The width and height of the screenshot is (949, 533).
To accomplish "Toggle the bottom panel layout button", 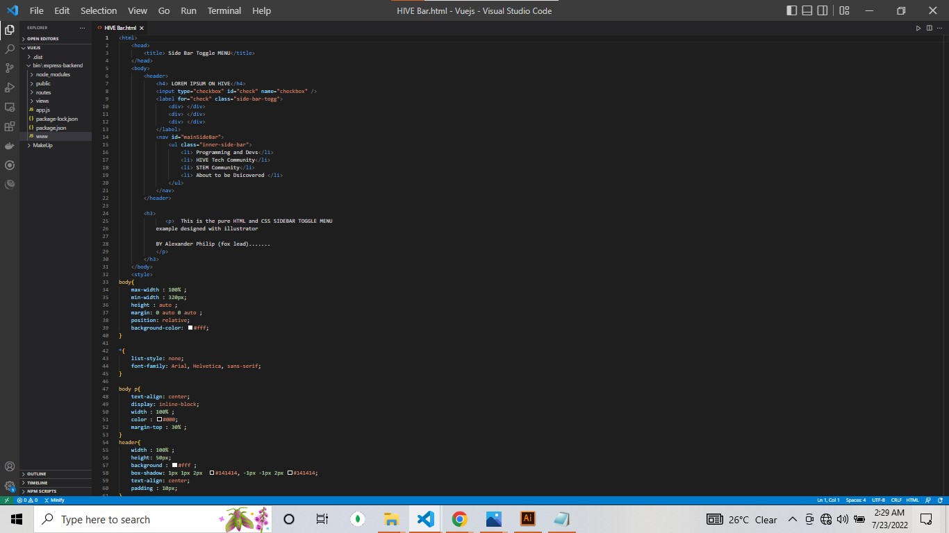I will pos(807,10).
